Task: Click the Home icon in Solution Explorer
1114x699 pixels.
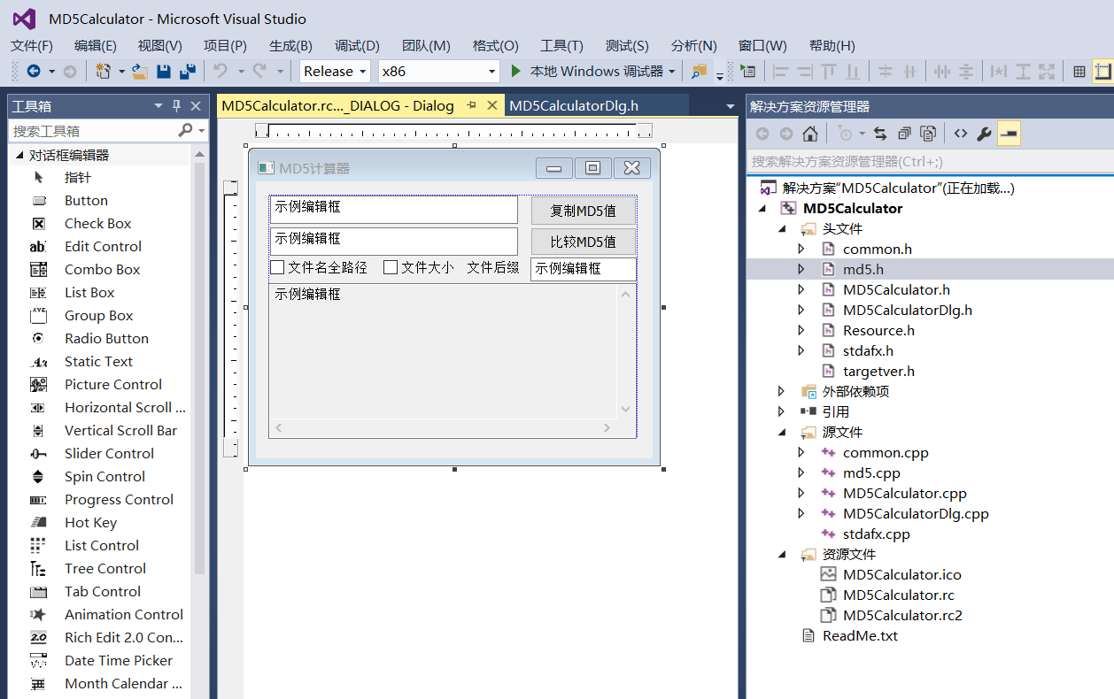Action: point(810,132)
